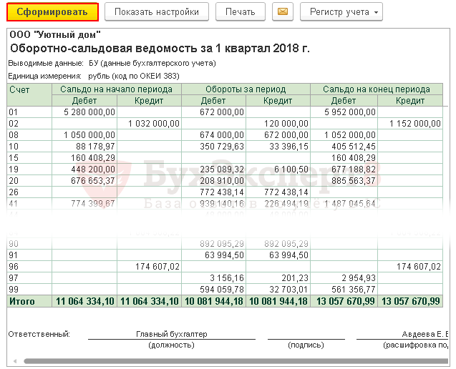Click the report title Оборотно-сальдовая ведомость
The width and height of the screenshot is (456, 369).
(x=160, y=48)
